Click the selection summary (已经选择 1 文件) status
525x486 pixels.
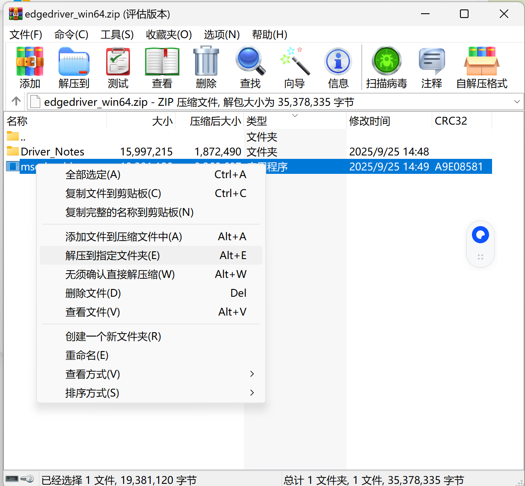coord(119,480)
